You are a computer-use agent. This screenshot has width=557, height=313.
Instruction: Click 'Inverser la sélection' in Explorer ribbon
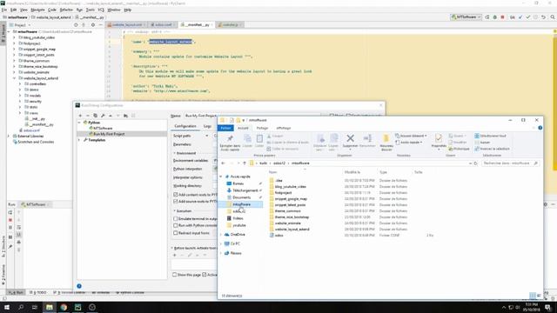pos(492,149)
